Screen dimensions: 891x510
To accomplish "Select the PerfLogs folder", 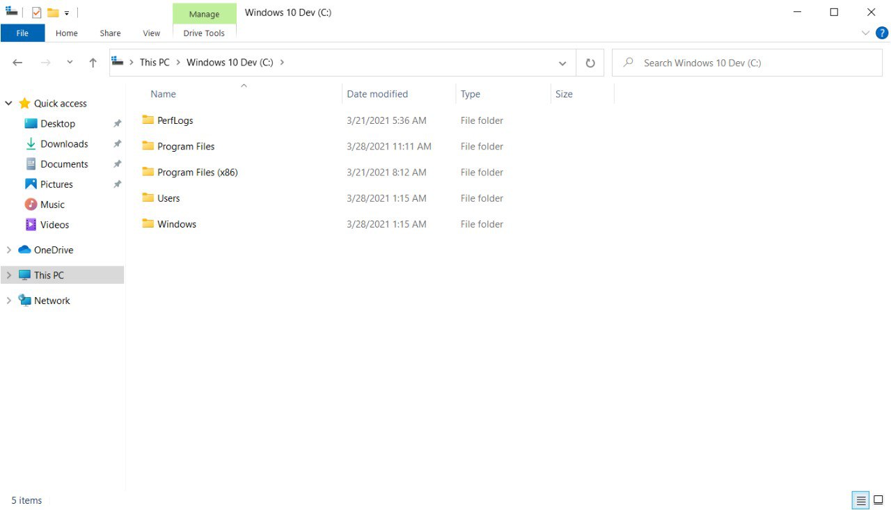I will point(175,120).
